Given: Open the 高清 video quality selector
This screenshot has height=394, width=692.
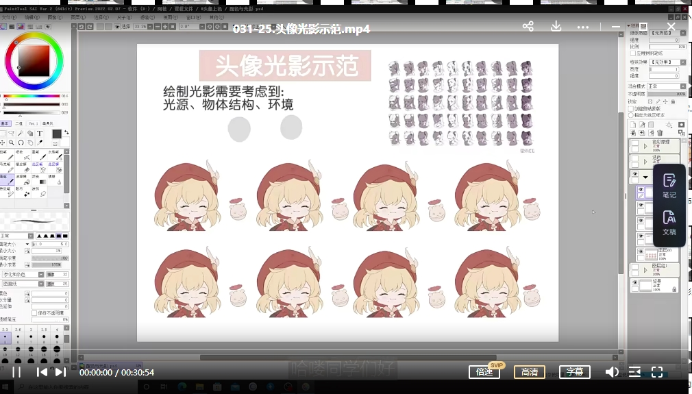Looking at the screenshot, I should [529, 372].
